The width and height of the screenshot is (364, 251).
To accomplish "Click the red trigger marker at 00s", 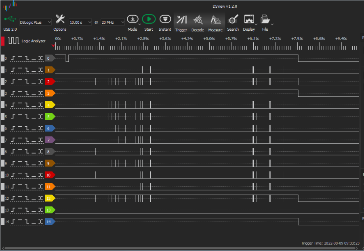I will (x=53, y=46).
